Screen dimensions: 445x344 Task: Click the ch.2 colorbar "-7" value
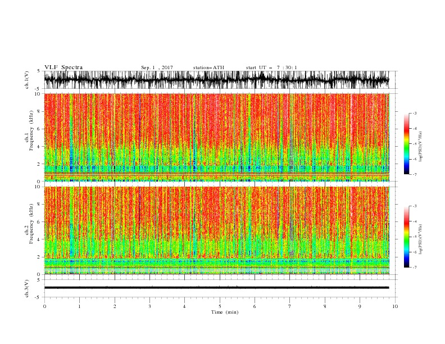coord(415,268)
